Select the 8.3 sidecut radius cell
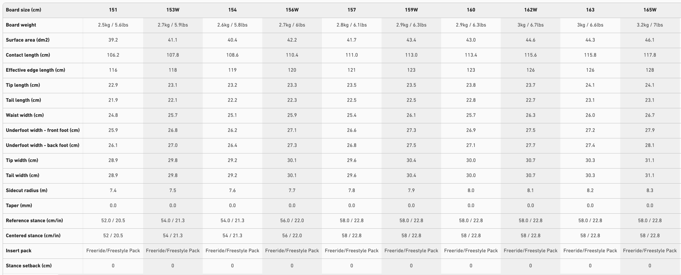The height and width of the screenshot is (275, 681). click(x=650, y=190)
